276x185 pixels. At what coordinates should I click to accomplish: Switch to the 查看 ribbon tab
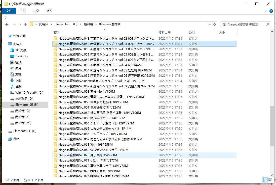coord(49,11)
